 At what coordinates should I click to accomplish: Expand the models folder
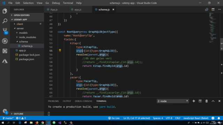pyautogui.click(x=27, y=33)
